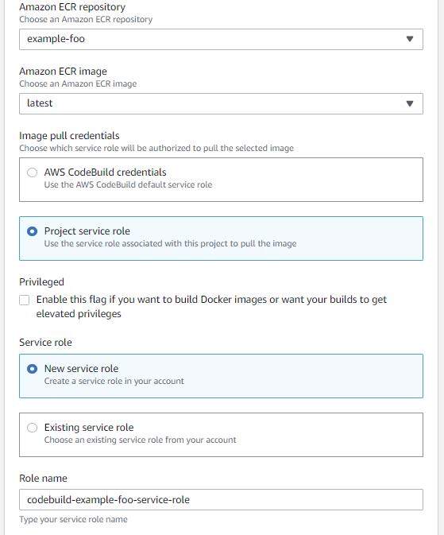
Task: Open the Amazon ECR repository dropdown arrow
Action: pos(410,39)
